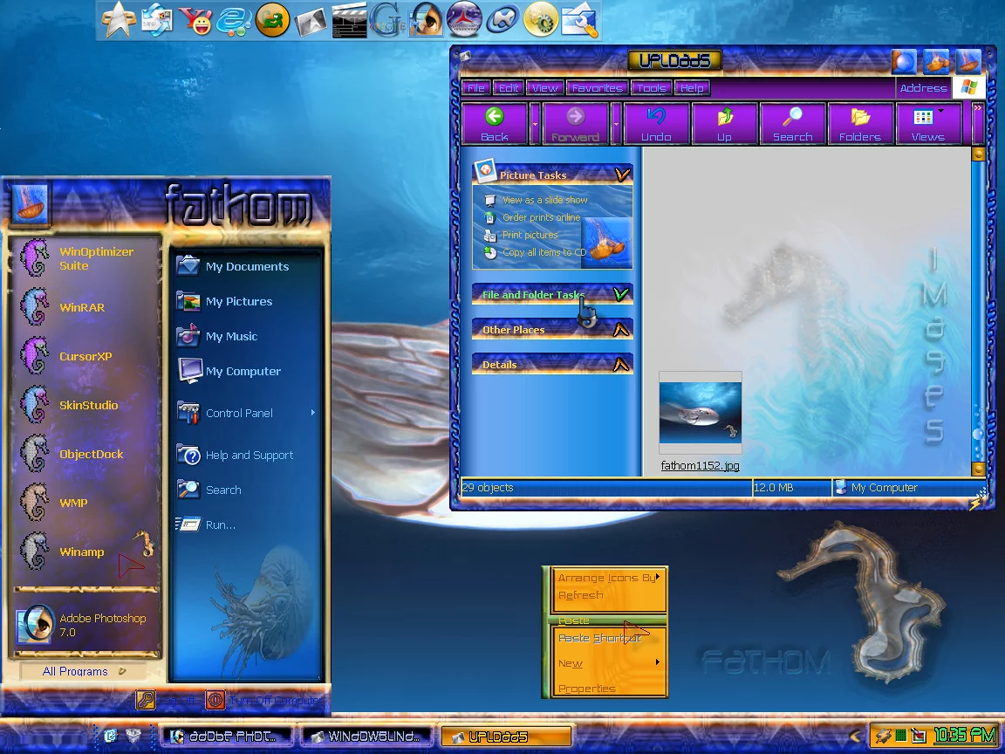This screenshot has width=1005, height=754.
Task: Select Refresh in the context menu
Action: tap(581, 595)
